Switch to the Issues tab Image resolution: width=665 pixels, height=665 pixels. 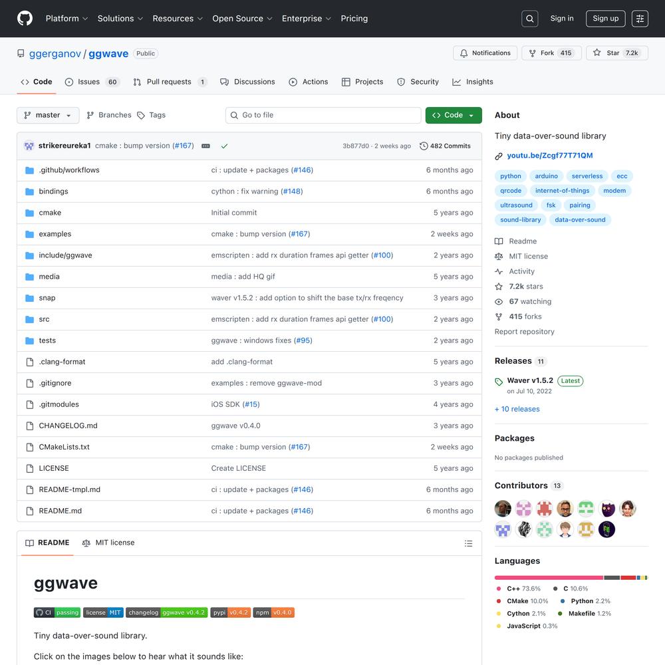pyautogui.click(x=88, y=82)
